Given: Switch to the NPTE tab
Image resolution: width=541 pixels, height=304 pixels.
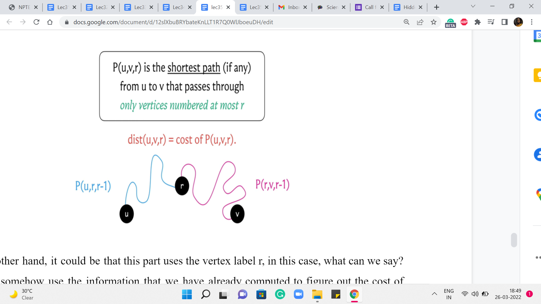Looking at the screenshot, I should [x=23, y=7].
